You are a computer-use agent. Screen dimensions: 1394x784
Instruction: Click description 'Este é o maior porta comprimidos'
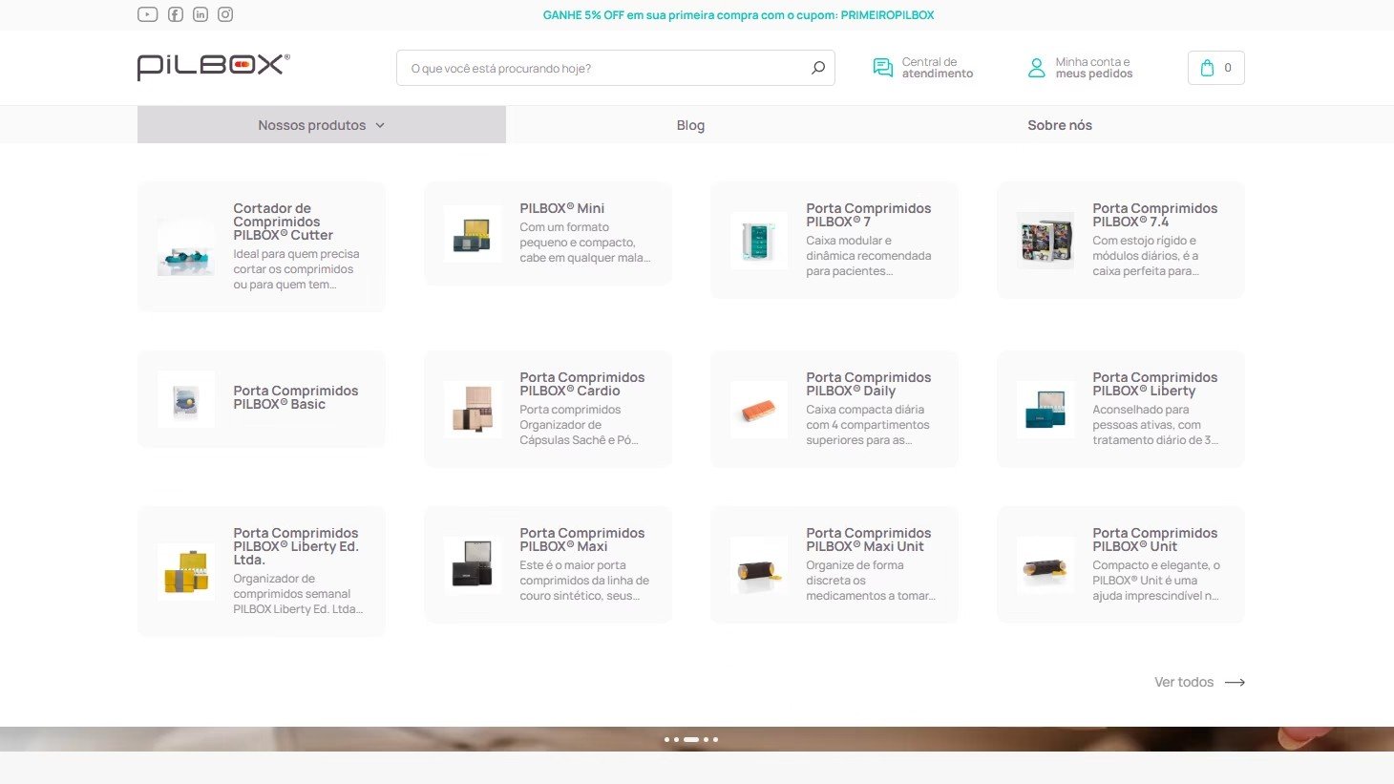click(x=584, y=581)
